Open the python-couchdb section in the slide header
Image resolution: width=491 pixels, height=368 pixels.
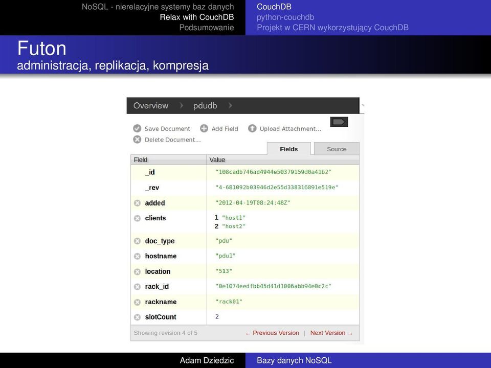[x=285, y=17]
